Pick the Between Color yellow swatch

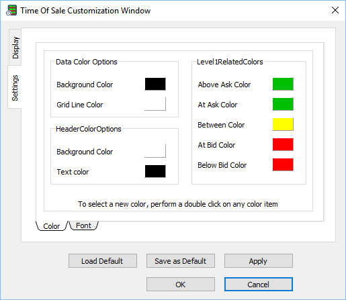click(x=283, y=124)
